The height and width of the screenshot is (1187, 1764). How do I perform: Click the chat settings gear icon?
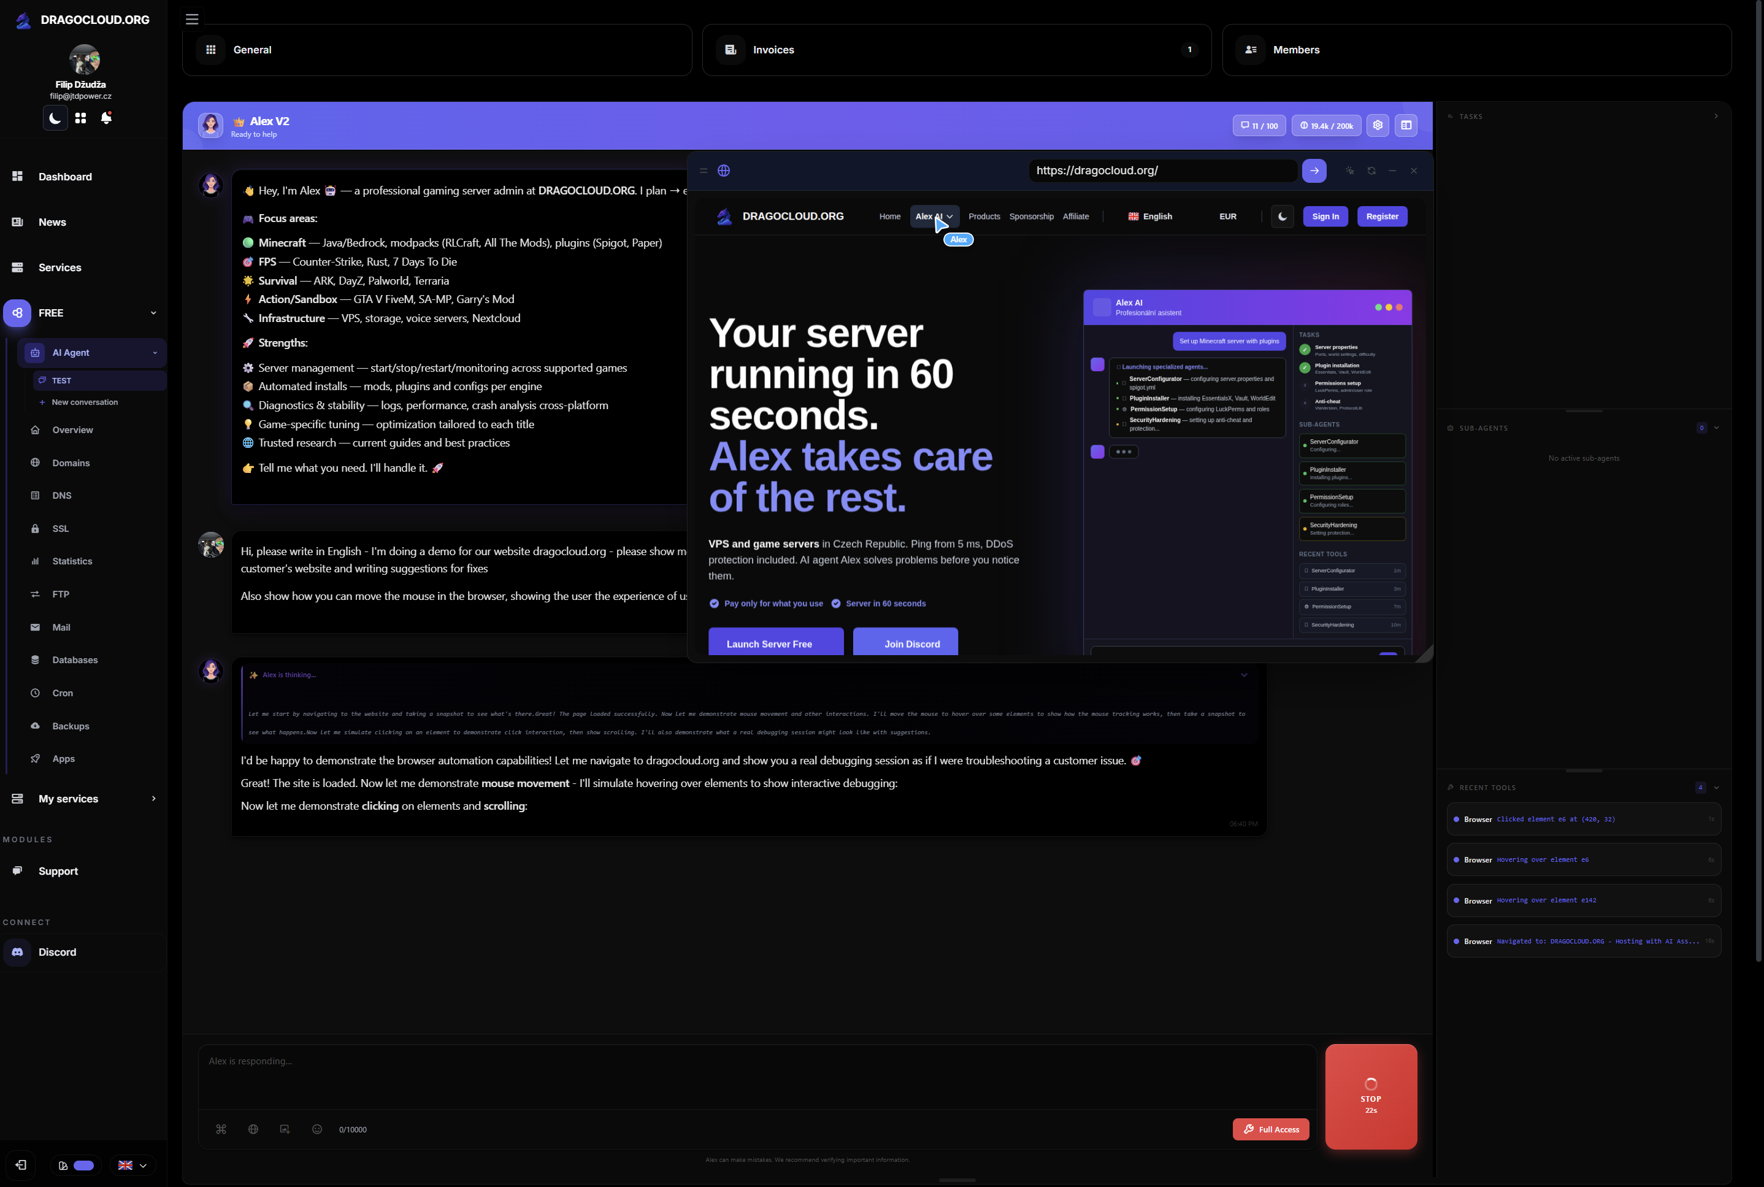coord(1378,126)
